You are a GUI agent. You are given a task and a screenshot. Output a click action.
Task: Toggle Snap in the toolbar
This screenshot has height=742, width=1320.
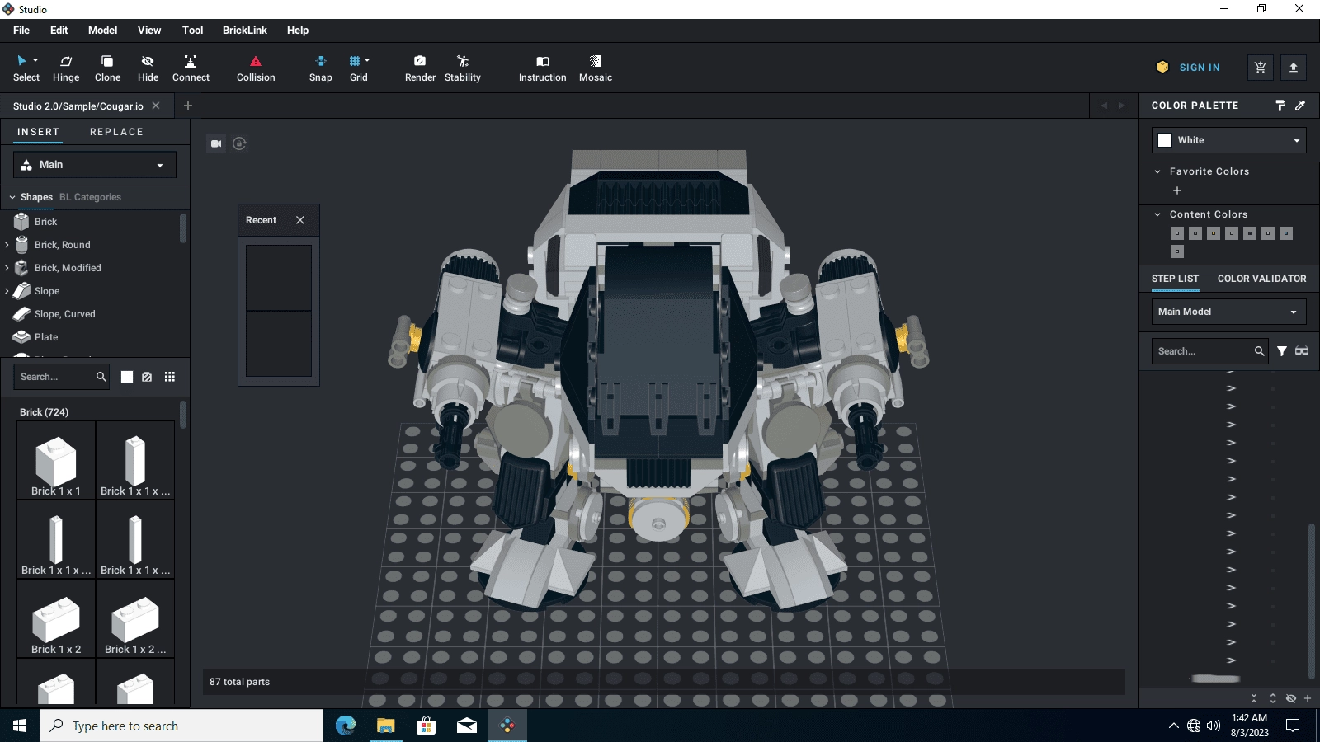[x=321, y=68]
